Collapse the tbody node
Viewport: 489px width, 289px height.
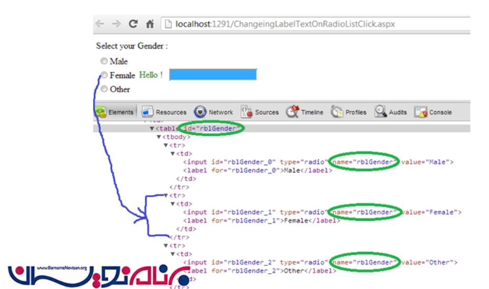tap(159, 137)
